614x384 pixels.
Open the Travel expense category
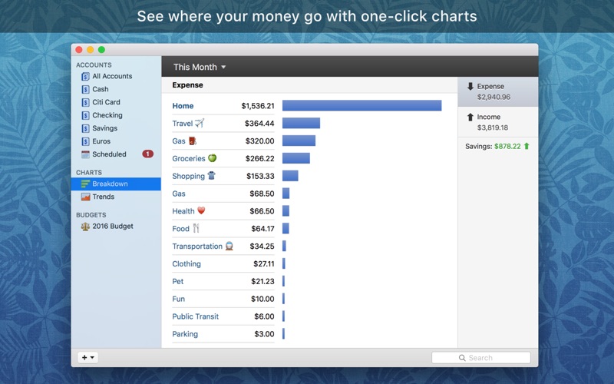(x=183, y=124)
